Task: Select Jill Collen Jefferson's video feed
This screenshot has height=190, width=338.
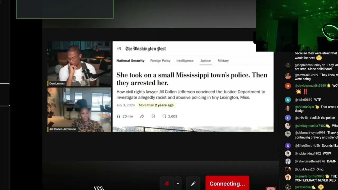Action: pos(79,110)
